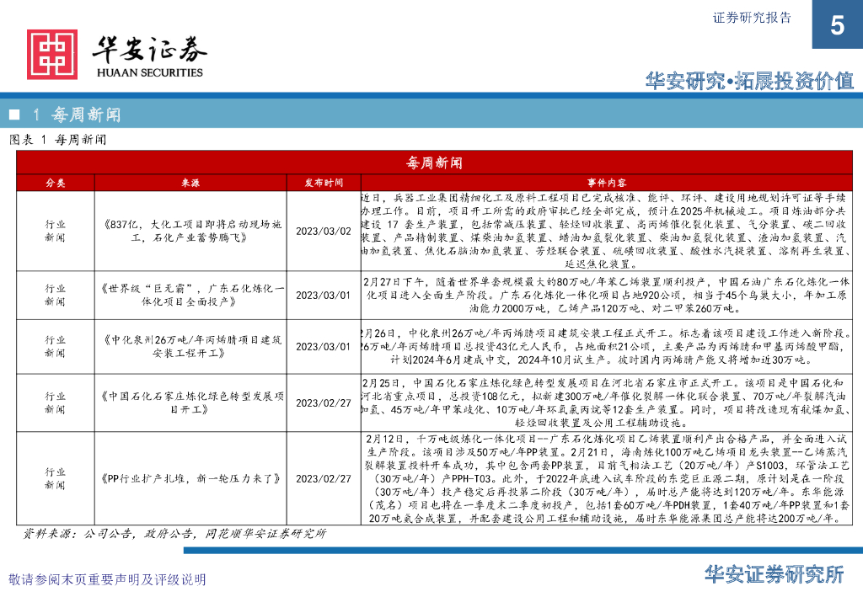Click the date cell 2023/03/02
Image resolution: width=863 pixels, height=597 pixels.
pyautogui.click(x=324, y=231)
